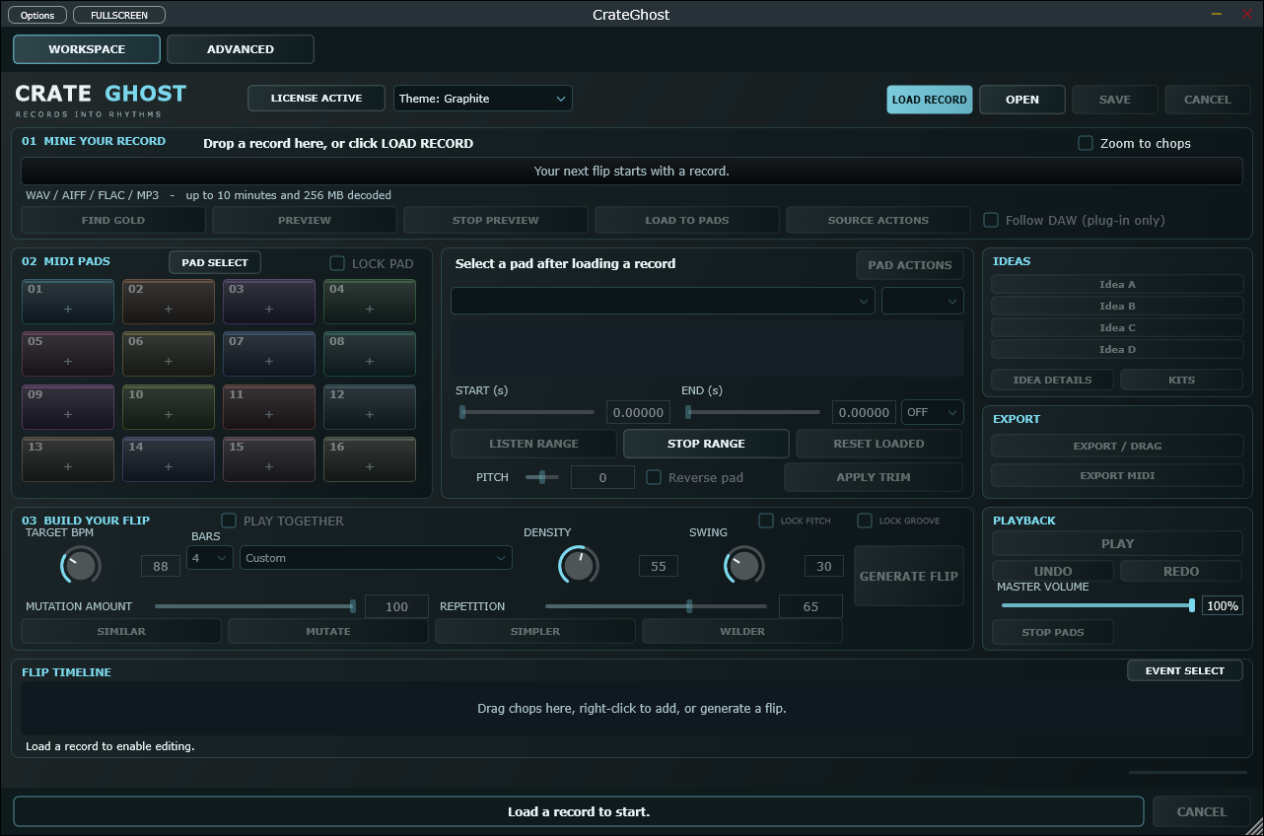This screenshot has width=1264, height=836.
Task: Click the Swing knob
Action: coord(743,565)
